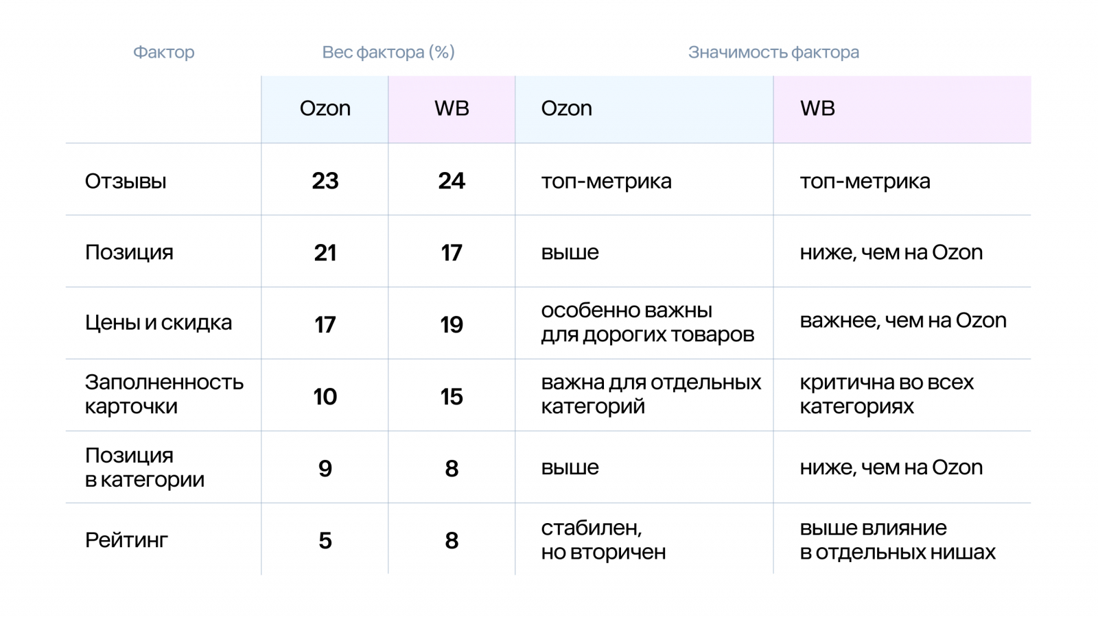Click the "Вес фактора (%)" header

pos(388,52)
